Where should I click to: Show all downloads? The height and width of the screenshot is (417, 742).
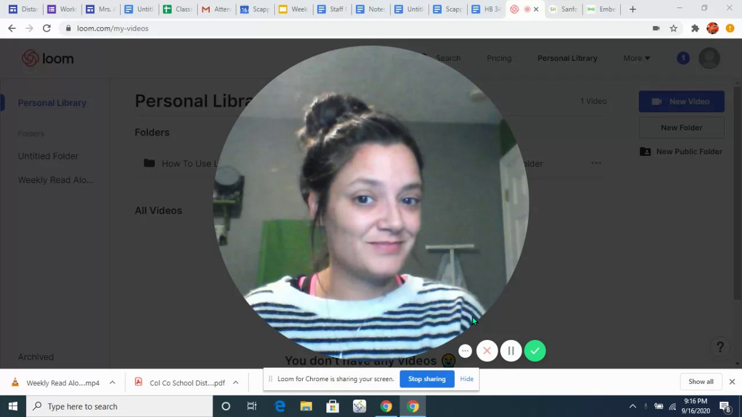coord(701,382)
